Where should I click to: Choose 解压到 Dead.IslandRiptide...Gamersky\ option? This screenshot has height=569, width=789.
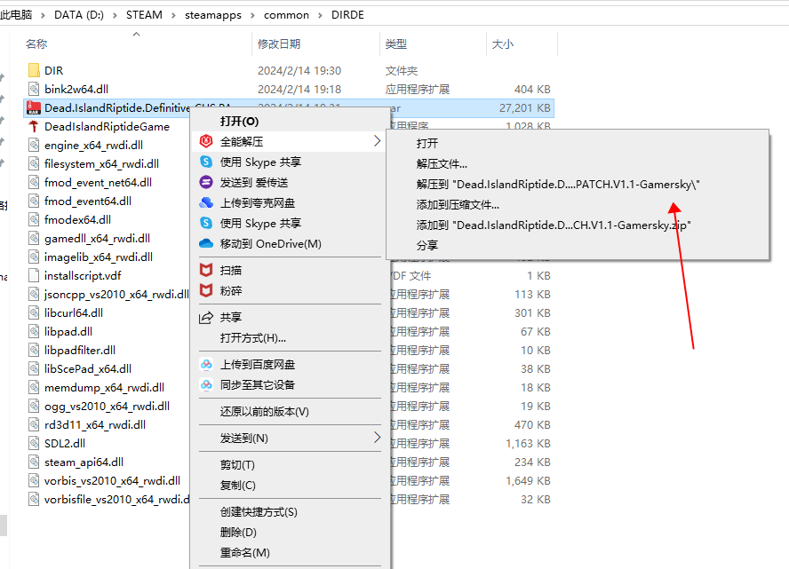[558, 185]
